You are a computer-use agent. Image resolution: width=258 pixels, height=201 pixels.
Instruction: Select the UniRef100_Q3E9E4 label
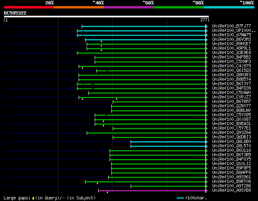click(231, 52)
